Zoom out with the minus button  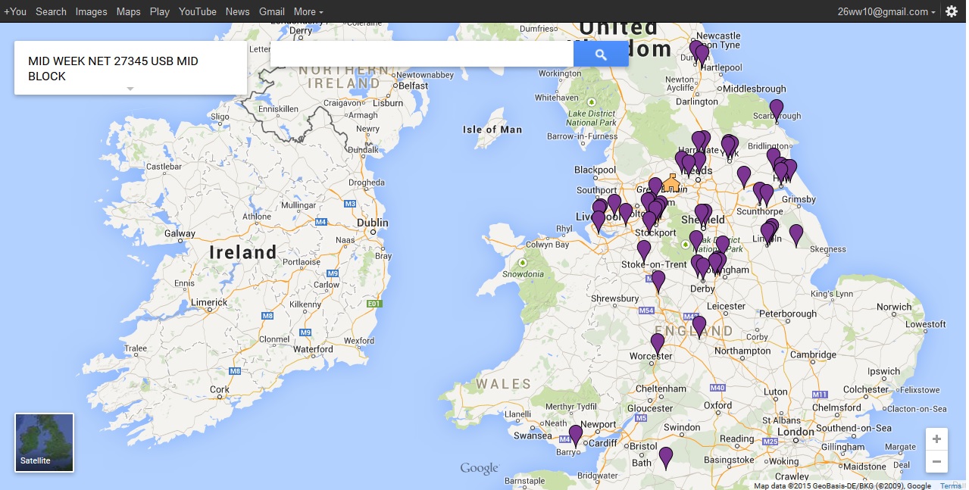[936, 460]
